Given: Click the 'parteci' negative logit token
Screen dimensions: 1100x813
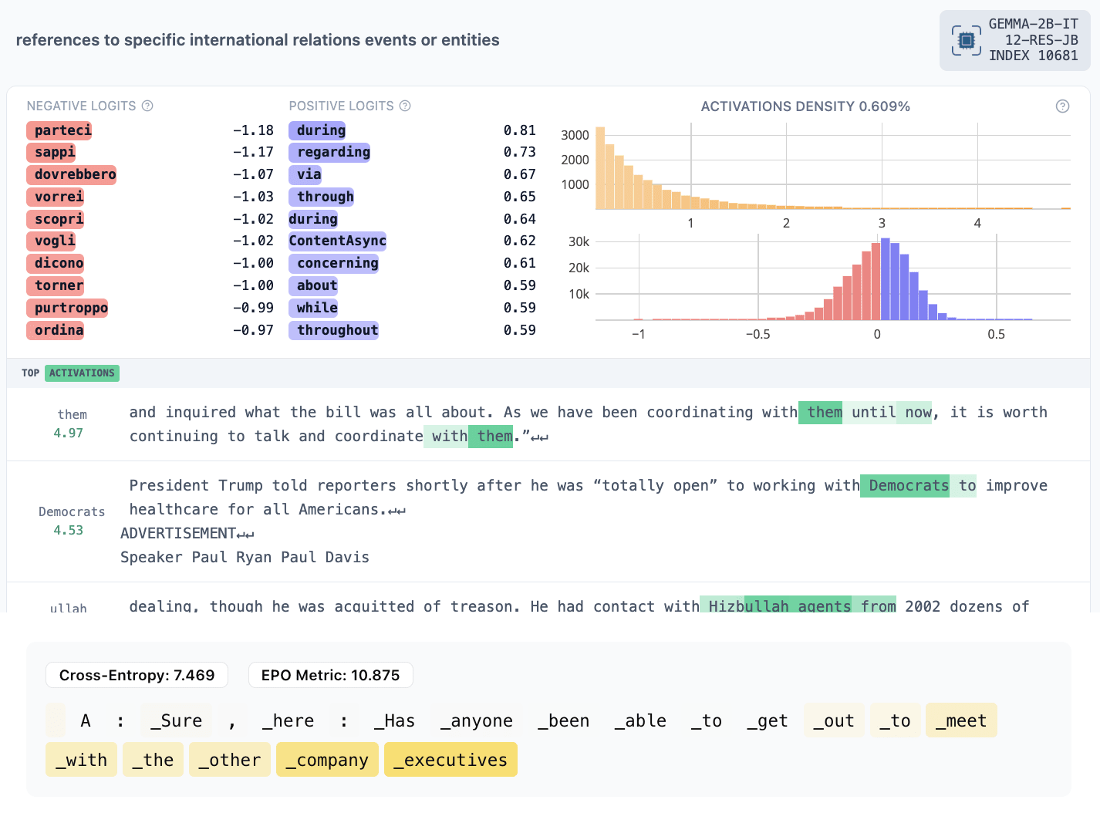Looking at the screenshot, I should (x=62, y=130).
